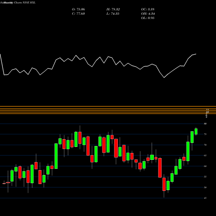Click the 75 price axis label
The height and width of the screenshot is (216, 216).
click(x=205, y=134)
